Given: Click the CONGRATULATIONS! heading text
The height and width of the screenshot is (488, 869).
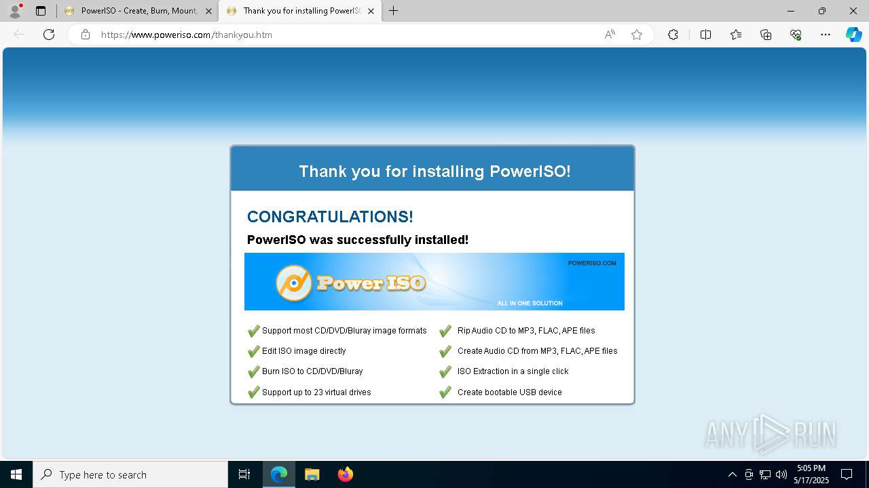Looking at the screenshot, I should pyautogui.click(x=330, y=217).
